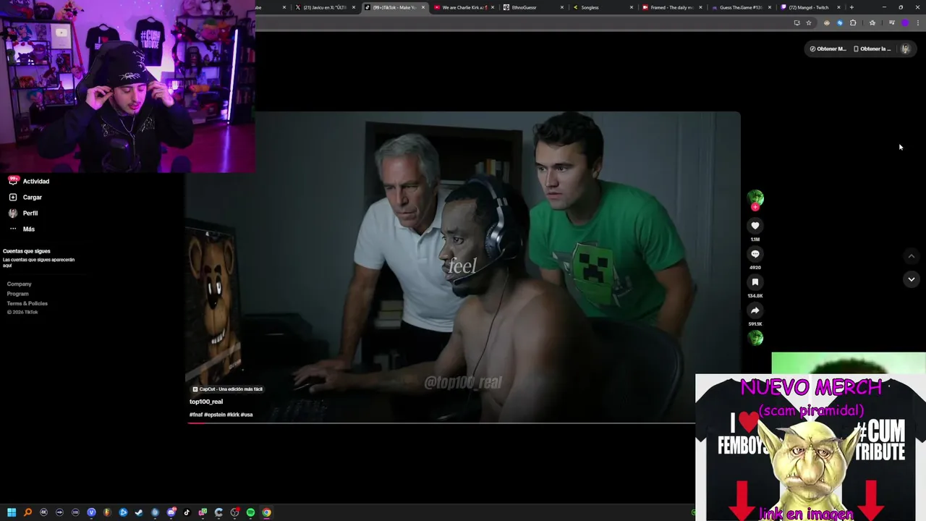
Task: Close the TikTok tab
Action: 423,7
